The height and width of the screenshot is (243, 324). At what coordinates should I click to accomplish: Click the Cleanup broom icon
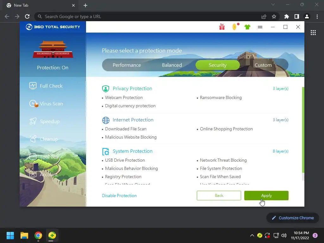coord(33,139)
